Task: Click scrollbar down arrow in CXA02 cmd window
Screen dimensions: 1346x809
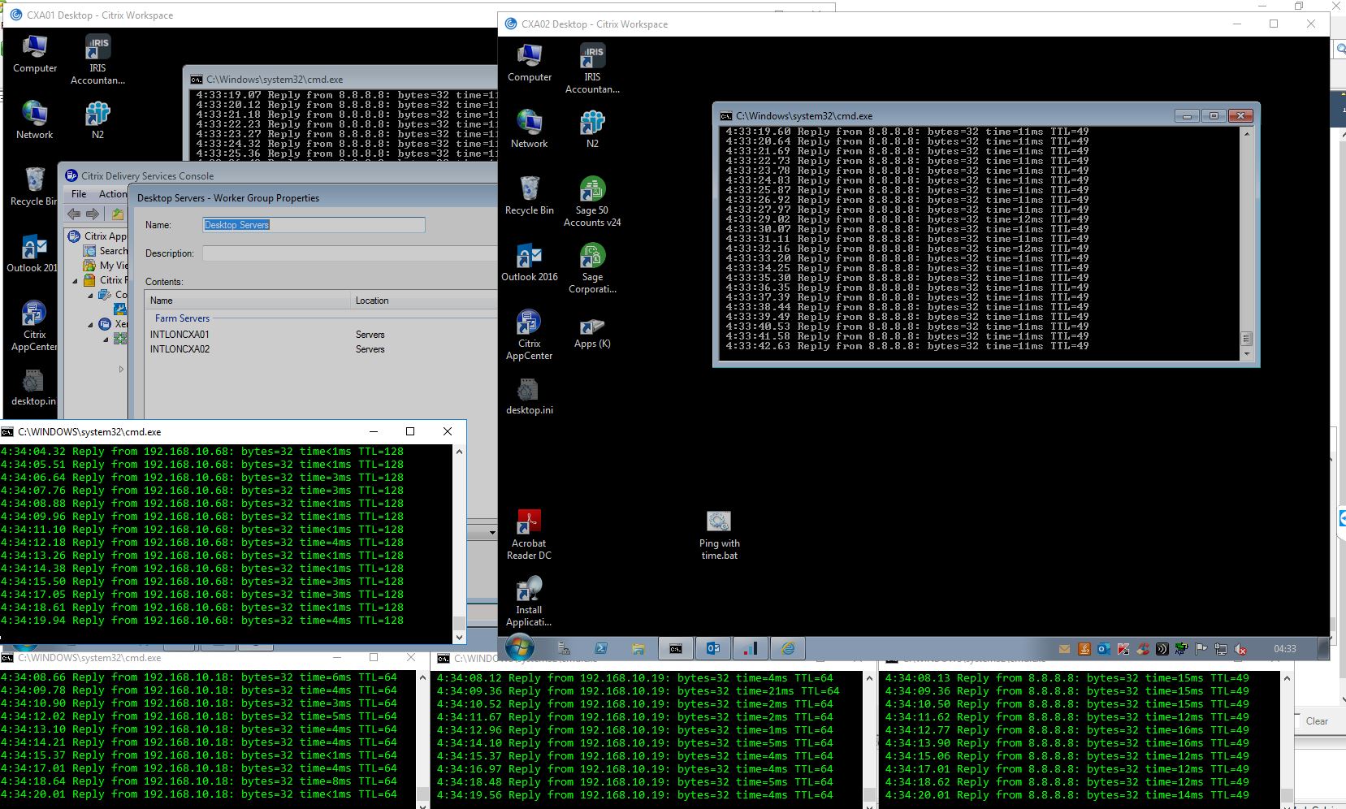Action: (x=1247, y=354)
